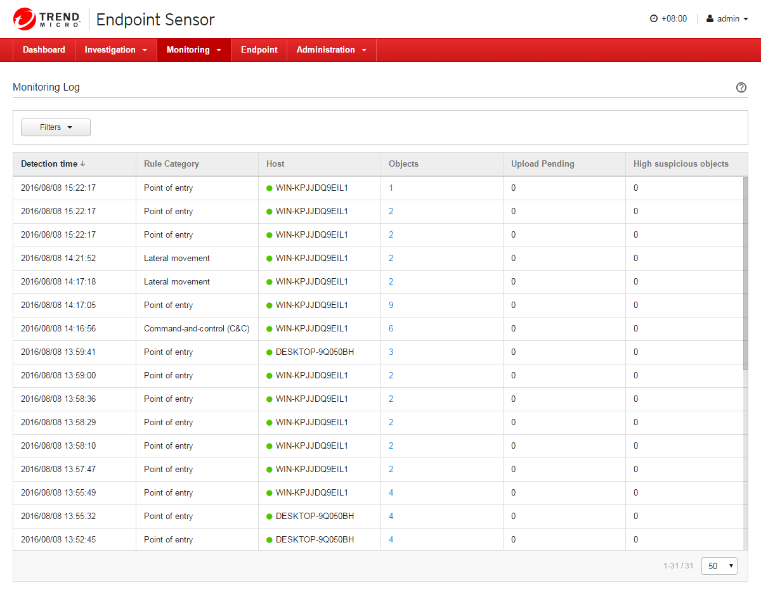Screen dimensions: 761x609
Task: Click the Trend Micro logo icon
Action: pyautogui.click(x=24, y=19)
